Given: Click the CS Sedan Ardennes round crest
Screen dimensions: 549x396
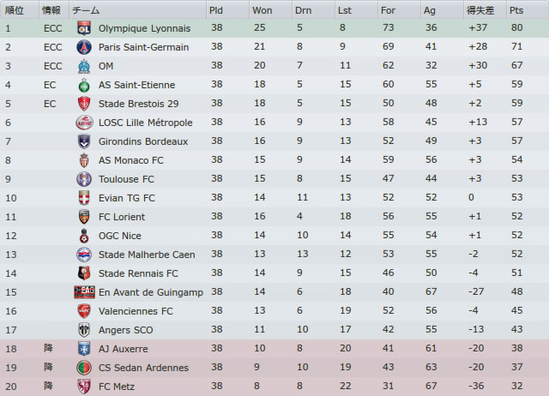Looking at the screenshot, I should pos(84,368).
